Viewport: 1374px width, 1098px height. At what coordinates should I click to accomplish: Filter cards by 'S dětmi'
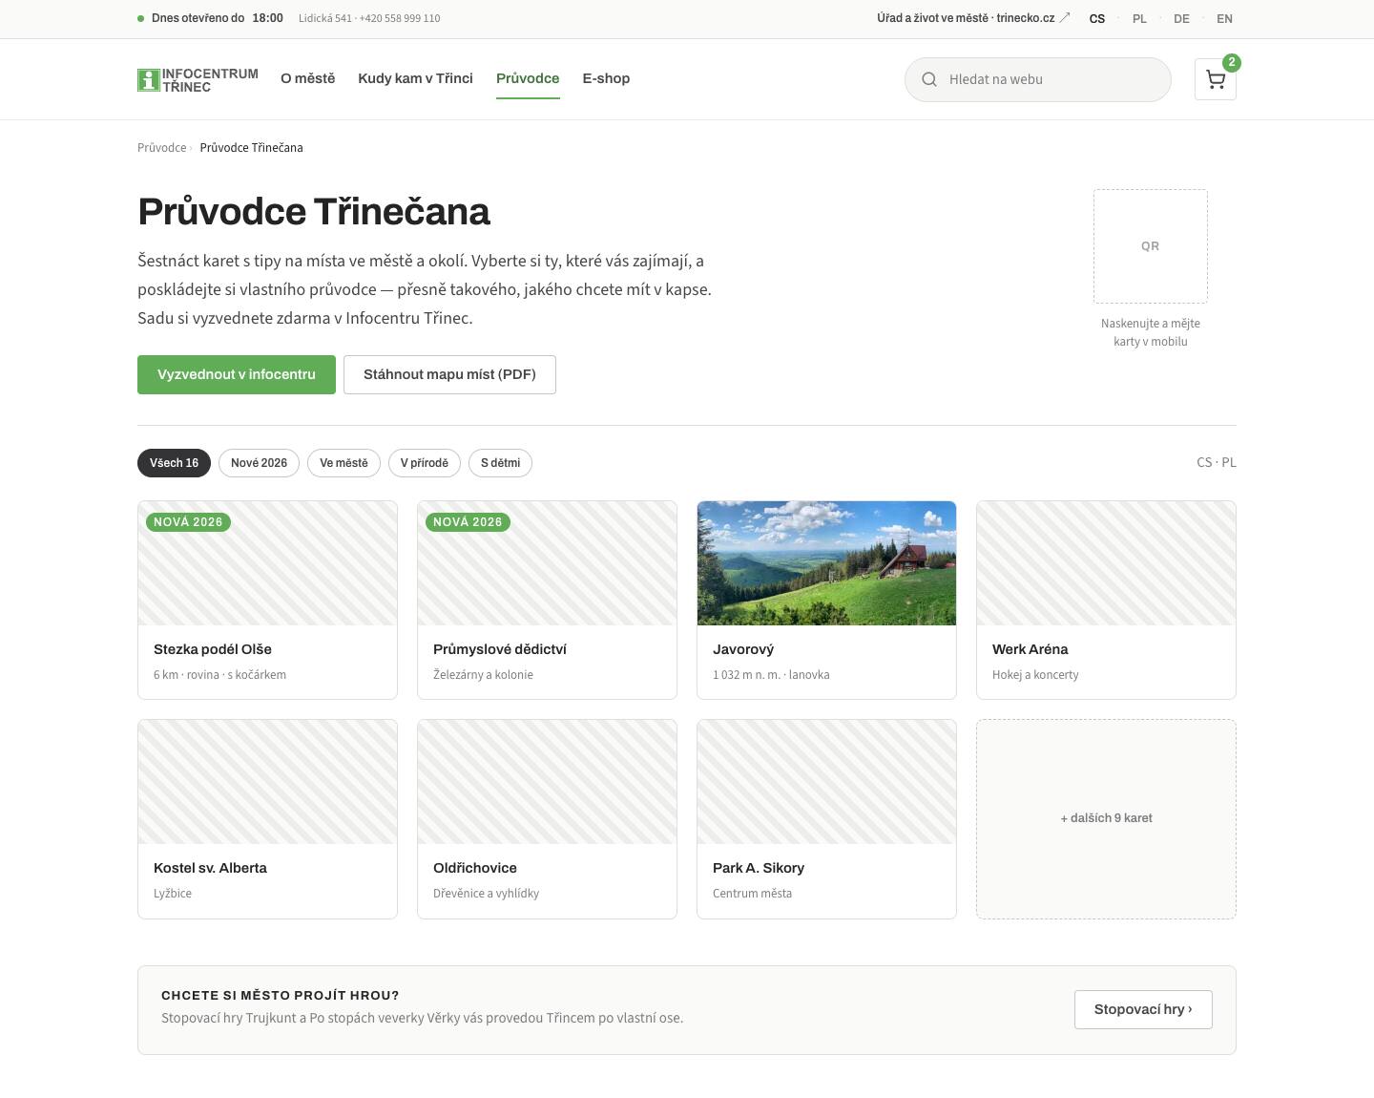tap(500, 463)
